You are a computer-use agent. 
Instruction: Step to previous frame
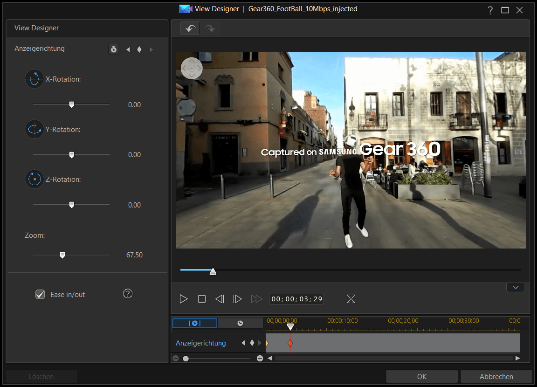[220, 299]
